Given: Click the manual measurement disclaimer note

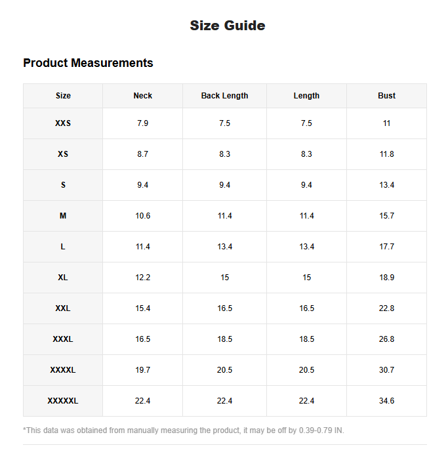Looking at the screenshot, I should pos(184,430).
